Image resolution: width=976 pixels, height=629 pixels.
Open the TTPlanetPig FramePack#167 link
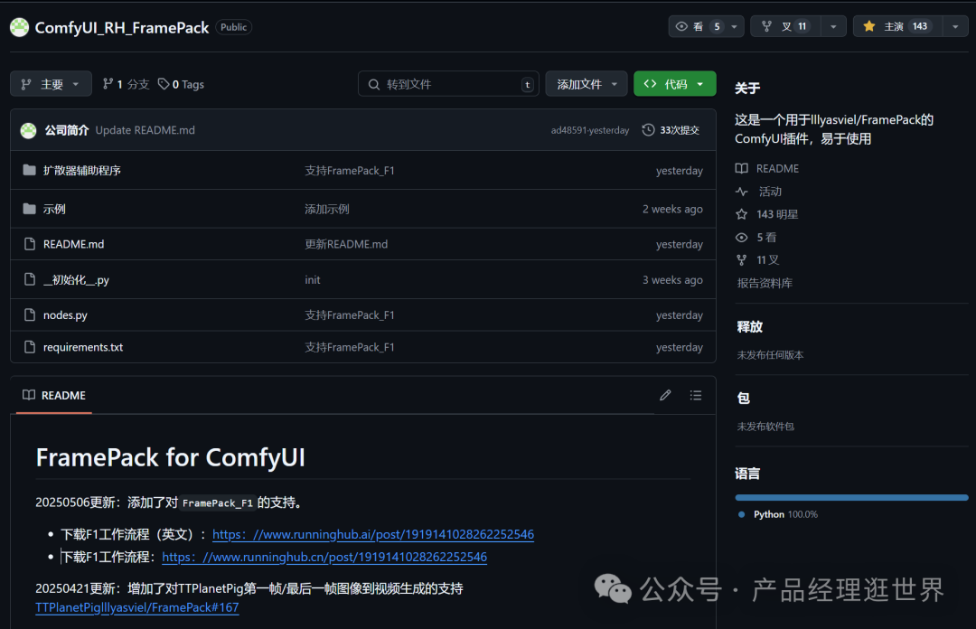point(137,607)
